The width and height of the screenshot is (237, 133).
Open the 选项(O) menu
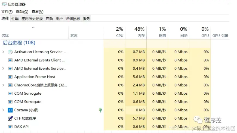[22, 12]
